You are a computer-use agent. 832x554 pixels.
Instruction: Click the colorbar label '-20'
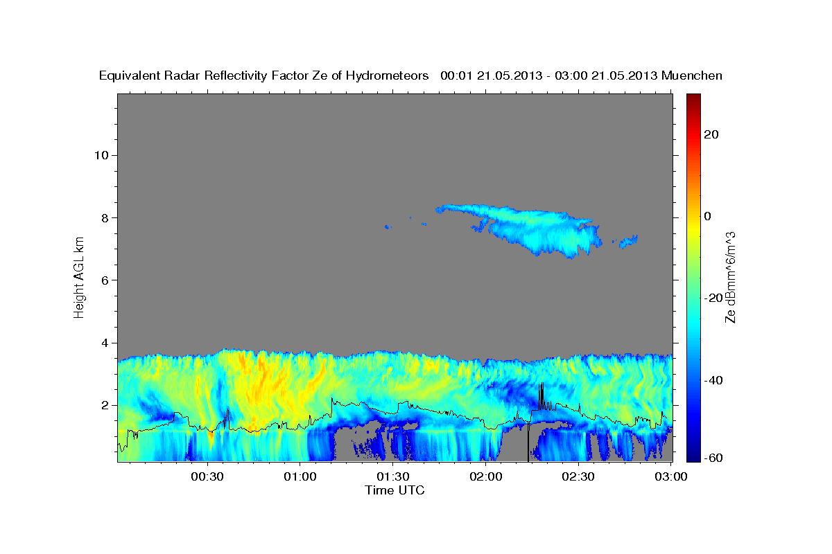tap(714, 298)
